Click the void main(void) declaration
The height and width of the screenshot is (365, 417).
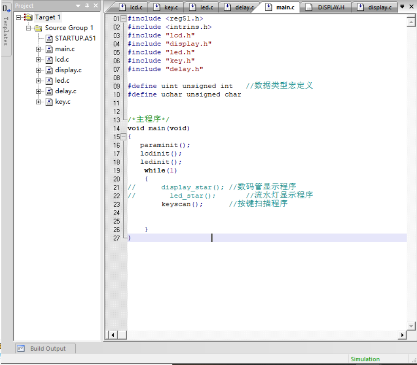click(x=158, y=129)
